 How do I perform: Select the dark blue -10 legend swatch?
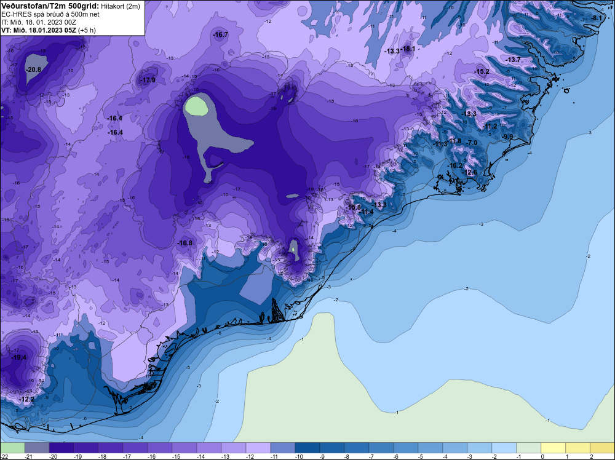[x=307, y=448]
